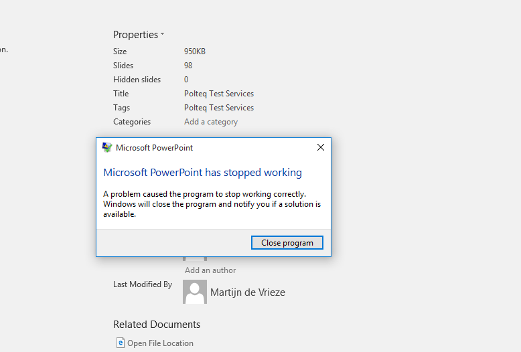
Task: Click the Open File Location document icon
Action: coord(121,343)
